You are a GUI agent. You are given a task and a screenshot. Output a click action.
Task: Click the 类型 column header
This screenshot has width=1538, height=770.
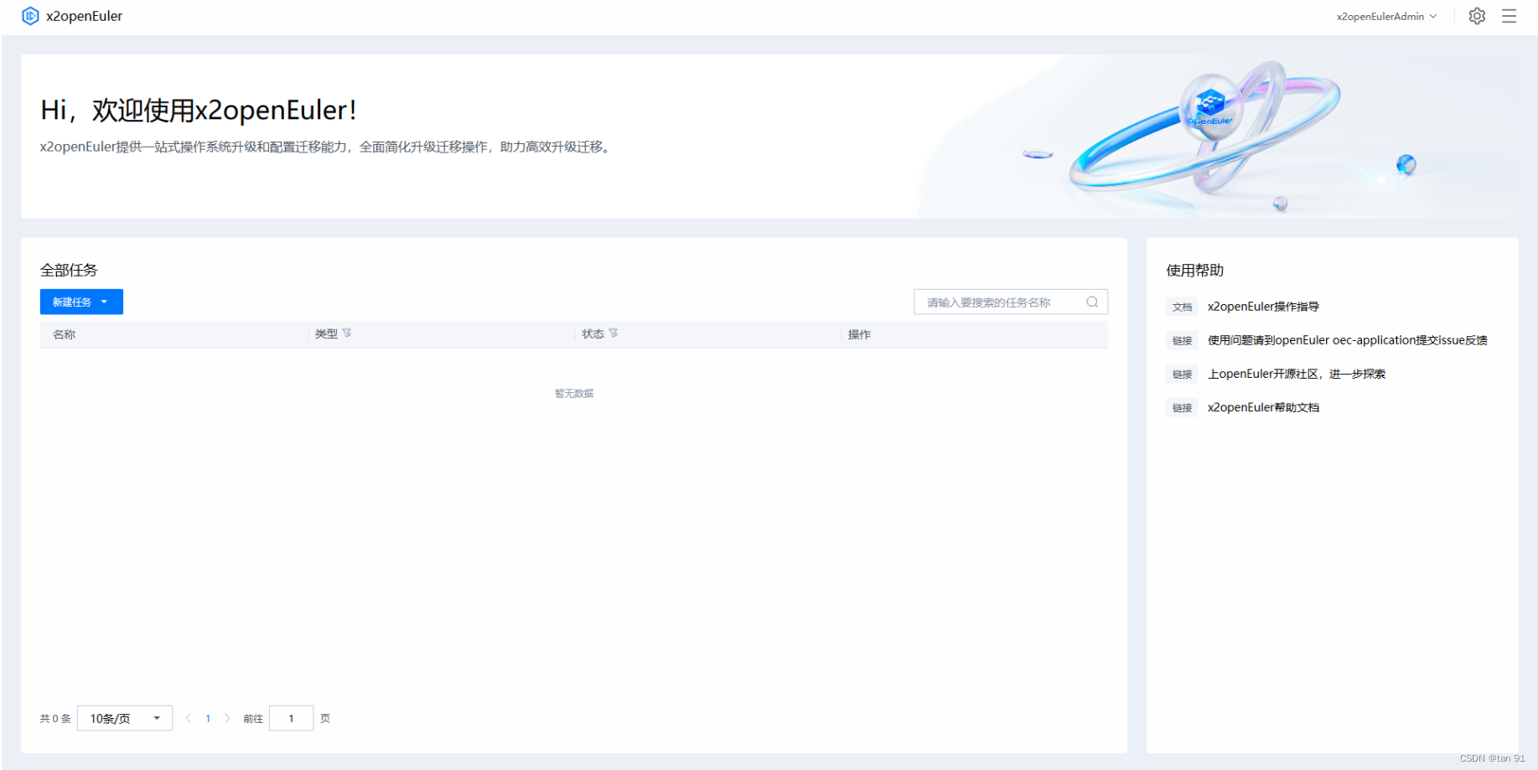coord(326,333)
